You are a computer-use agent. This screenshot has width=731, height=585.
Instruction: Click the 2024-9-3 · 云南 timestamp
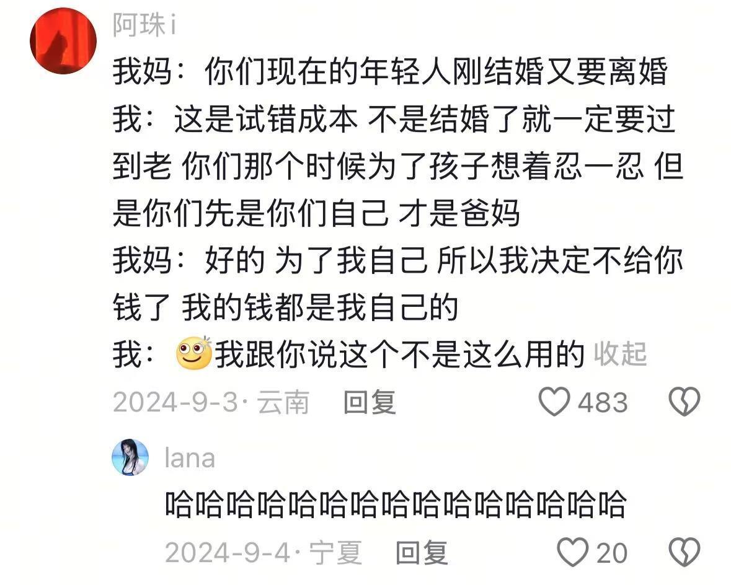(211, 402)
